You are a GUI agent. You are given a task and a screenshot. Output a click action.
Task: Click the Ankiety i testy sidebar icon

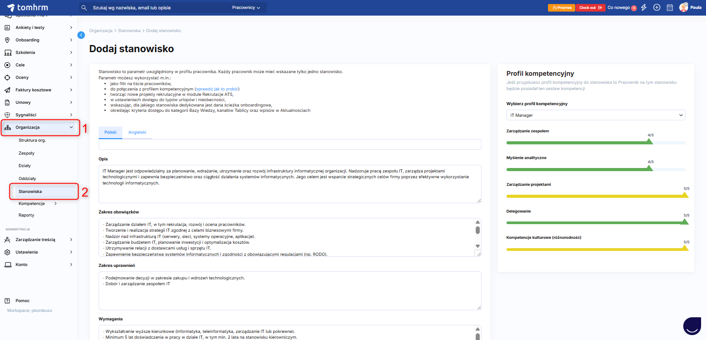pos(7,28)
